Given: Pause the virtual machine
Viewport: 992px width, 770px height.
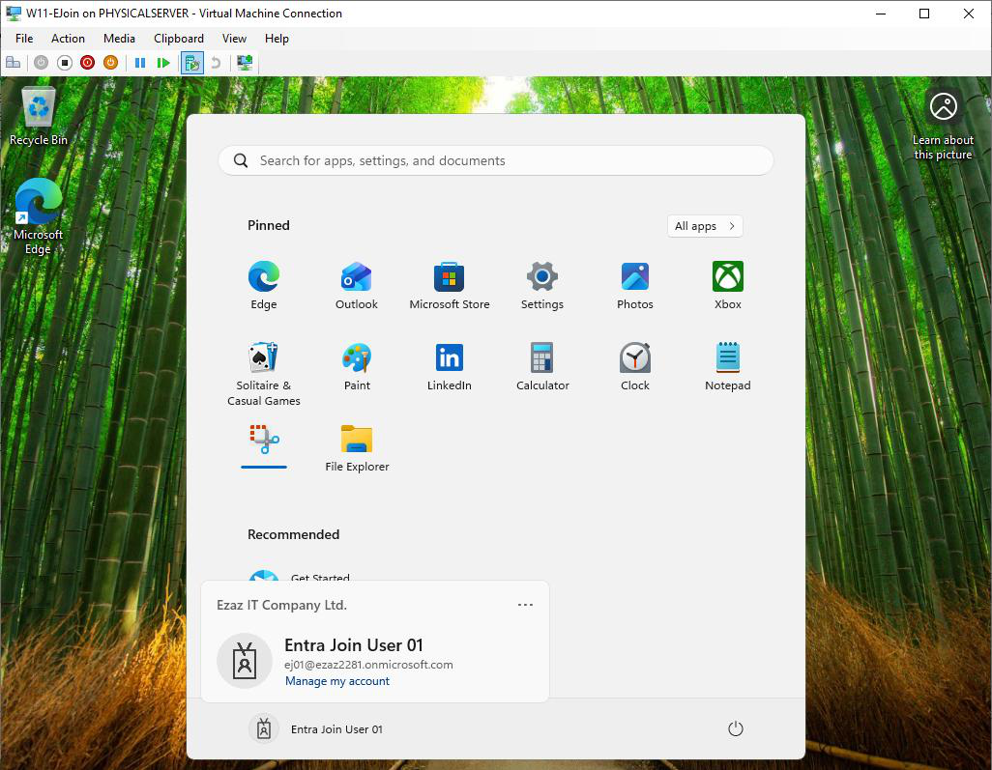Looking at the screenshot, I should tap(140, 63).
